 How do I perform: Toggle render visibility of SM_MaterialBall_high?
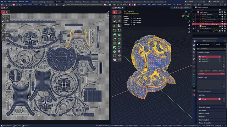point(225,24)
